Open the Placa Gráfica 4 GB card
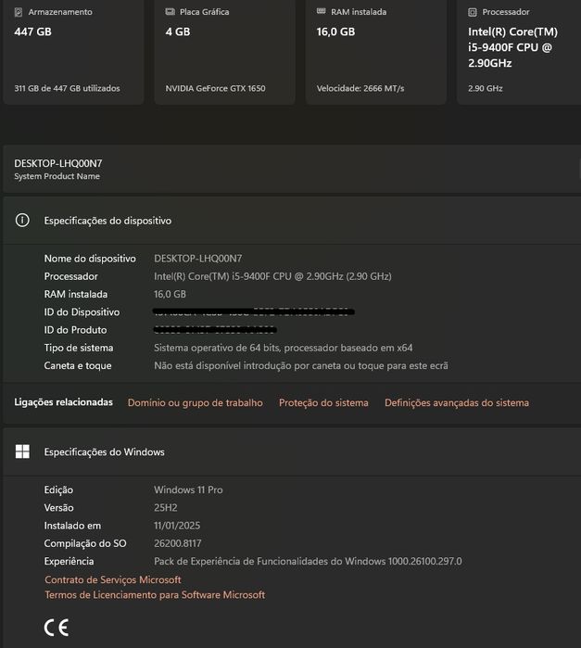The image size is (581, 648). (225, 51)
